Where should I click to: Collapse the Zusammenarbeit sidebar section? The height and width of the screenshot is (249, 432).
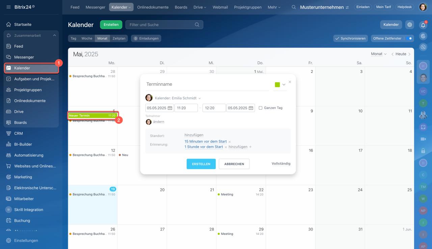point(54,35)
